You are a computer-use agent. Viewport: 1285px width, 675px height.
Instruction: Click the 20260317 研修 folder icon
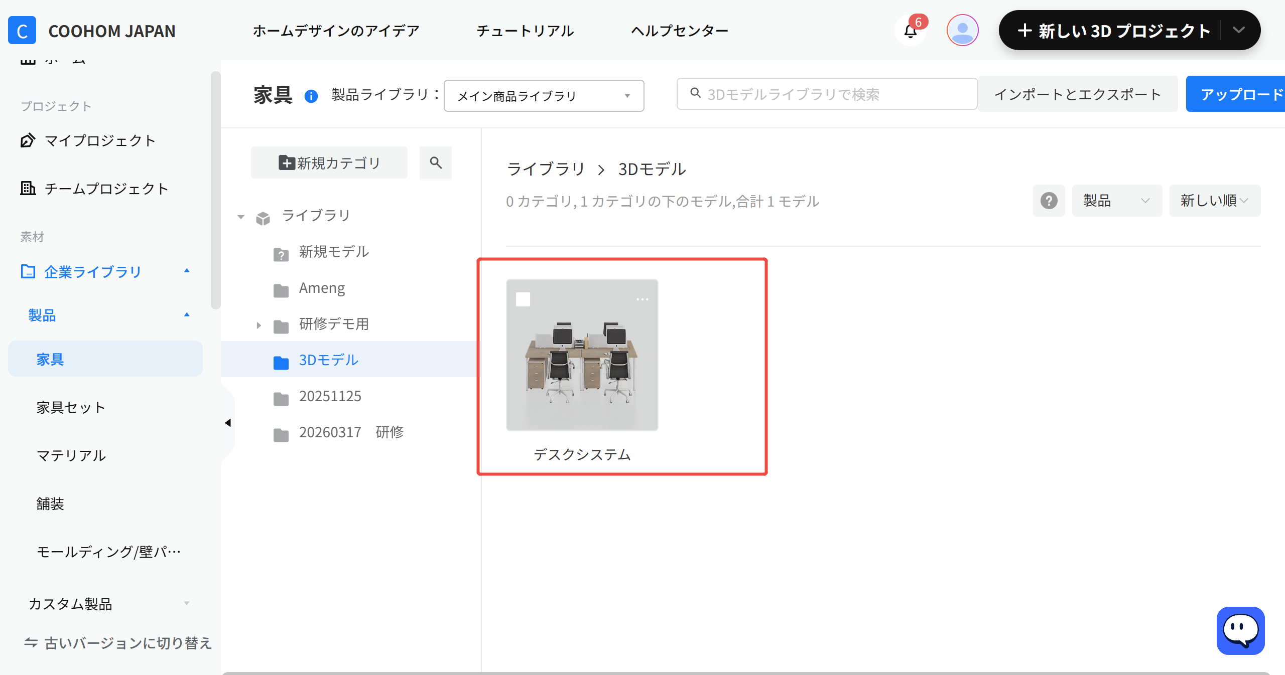point(281,434)
